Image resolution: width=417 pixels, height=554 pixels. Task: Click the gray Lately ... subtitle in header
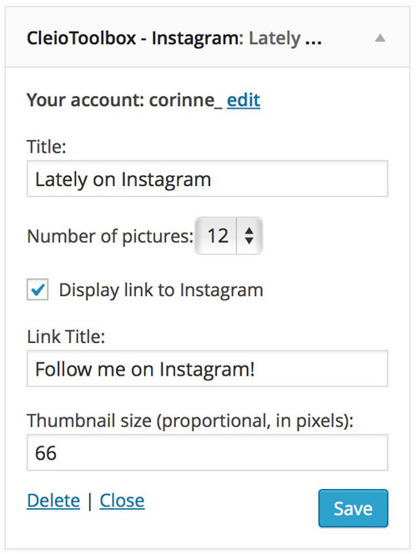[x=285, y=38]
